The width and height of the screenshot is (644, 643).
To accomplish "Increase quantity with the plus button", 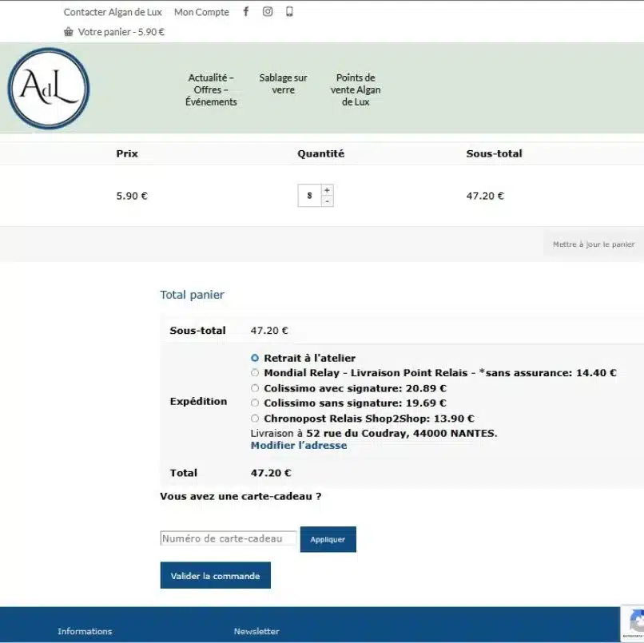I will tap(327, 190).
